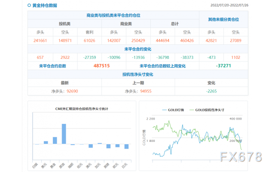Screen dimensions: 275x172
Task: Click the latest net long value 92690
Action: pos(72,91)
